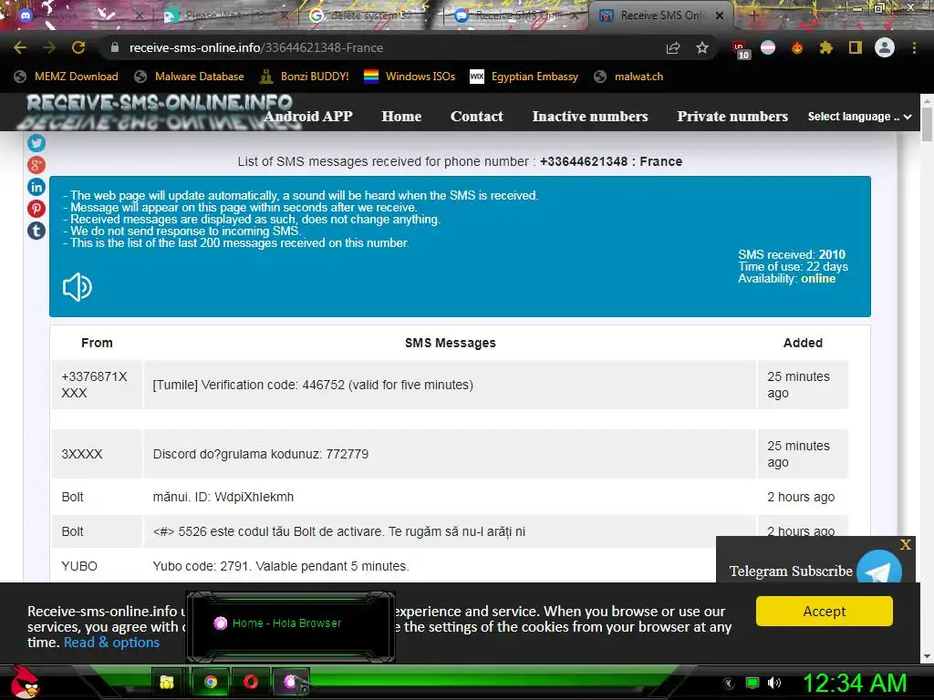The height and width of the screenshot is (700, 934).
Task: Open the 12:34 AM taskbar clock
Action: coord(855,683)
